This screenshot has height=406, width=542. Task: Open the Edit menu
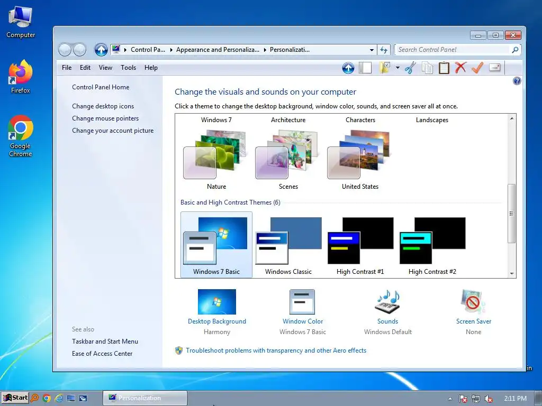[x=85, y=68]
